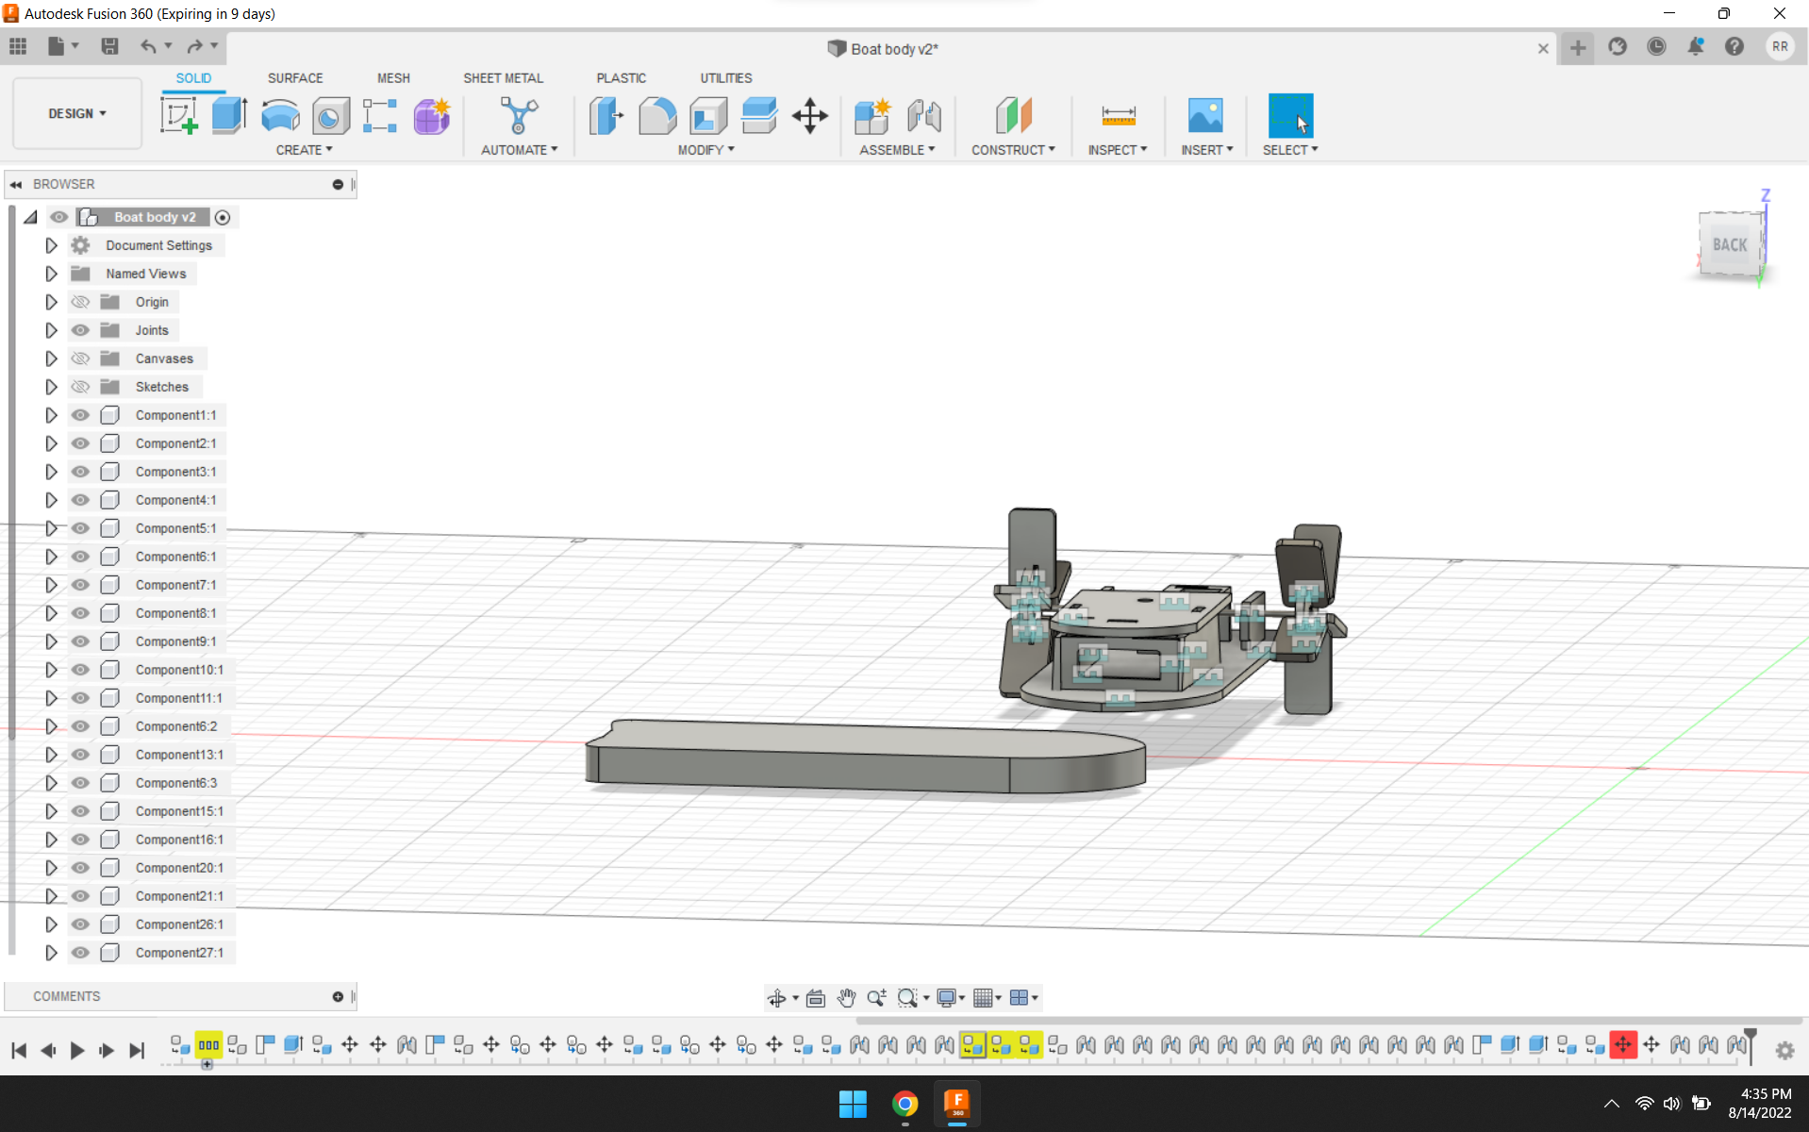
Task: Toggle visibility of Component6:2
Action: click(x=80, y=726)
